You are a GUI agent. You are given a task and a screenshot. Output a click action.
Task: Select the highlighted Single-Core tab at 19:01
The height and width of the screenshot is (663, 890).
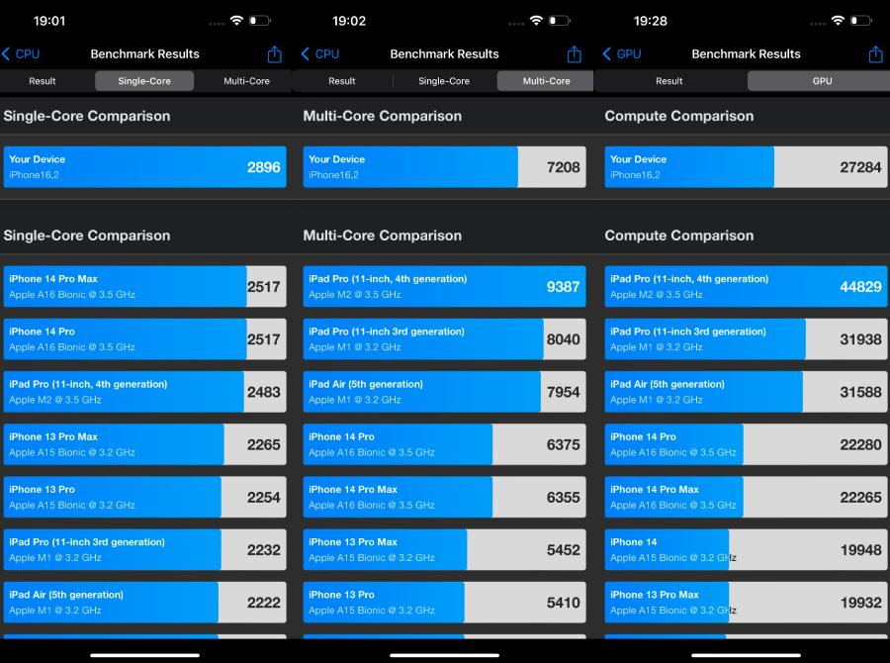[x=144, y=81]
